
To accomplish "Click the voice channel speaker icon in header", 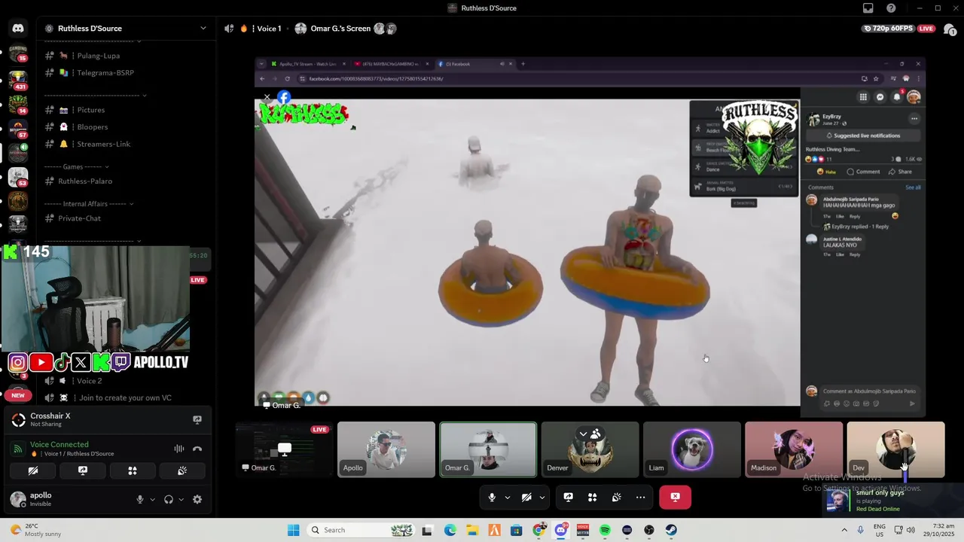I will [229, 29].
